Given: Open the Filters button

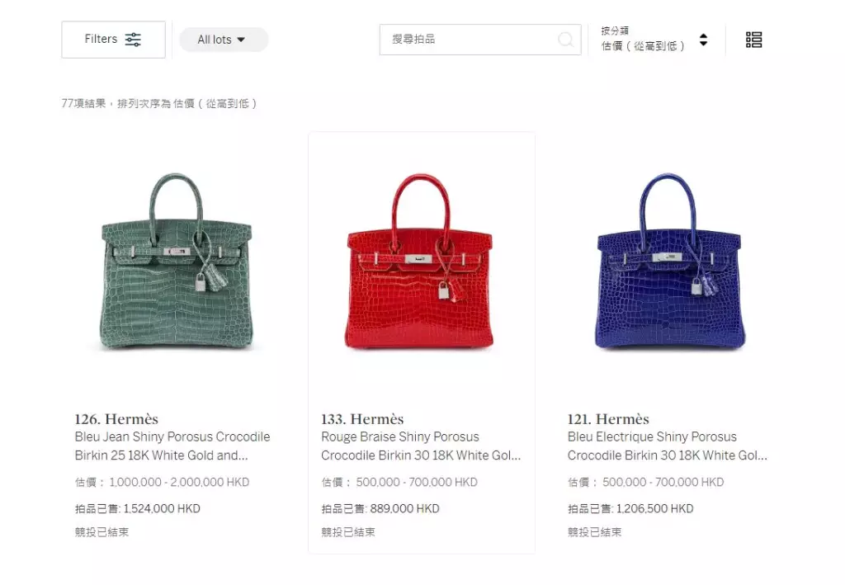Looking at the screenshot, I should tap(113, 40).
